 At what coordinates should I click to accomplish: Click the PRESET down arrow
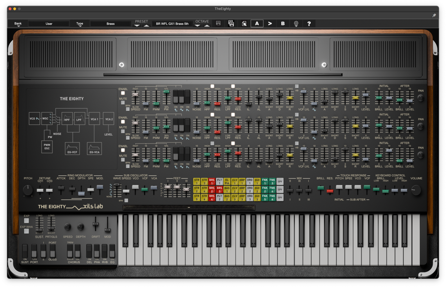(137, 26)
